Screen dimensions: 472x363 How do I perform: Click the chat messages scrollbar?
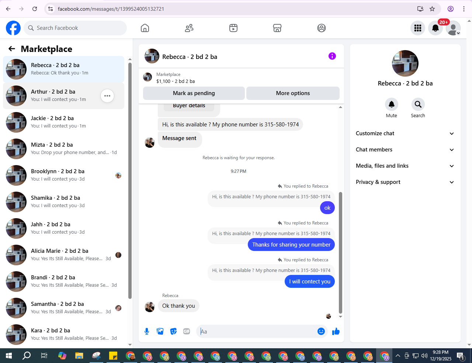(x=340, y=252)
